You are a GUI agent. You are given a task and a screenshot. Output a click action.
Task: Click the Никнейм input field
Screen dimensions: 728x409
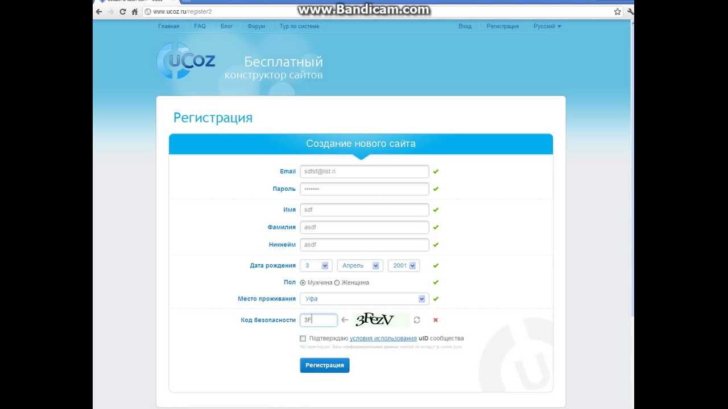point(365,245)
